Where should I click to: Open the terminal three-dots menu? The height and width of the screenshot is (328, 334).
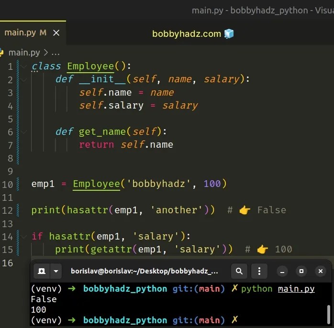coord(259,271)
